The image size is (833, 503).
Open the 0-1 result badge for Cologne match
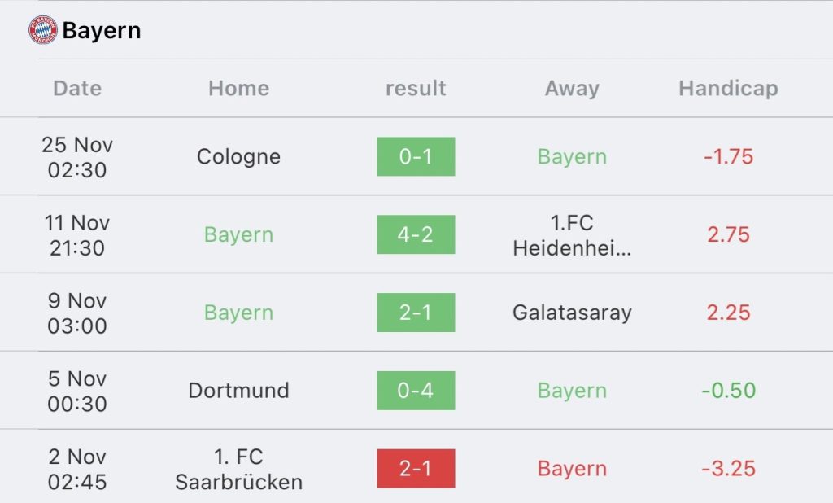(416, 156)
